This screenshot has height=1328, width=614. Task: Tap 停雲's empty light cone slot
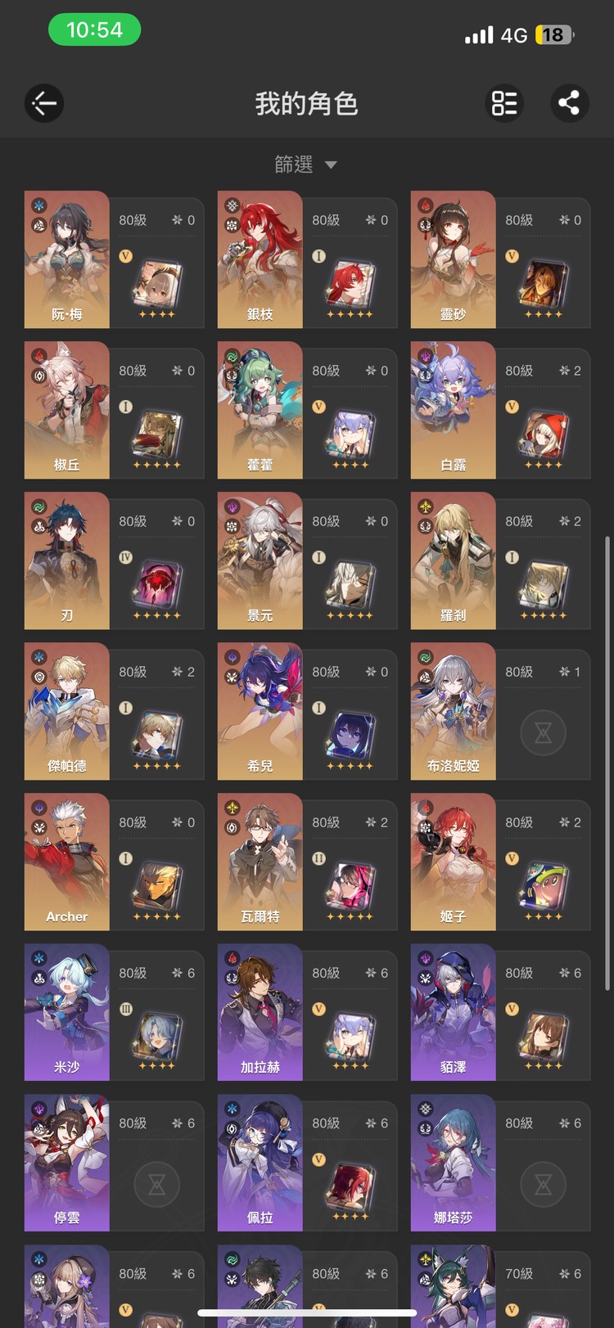click(157, 1183)
